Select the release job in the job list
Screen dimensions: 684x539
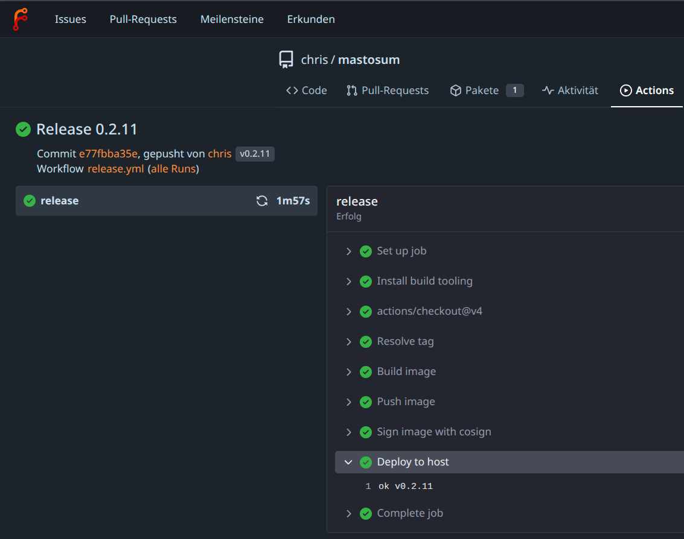167,201
